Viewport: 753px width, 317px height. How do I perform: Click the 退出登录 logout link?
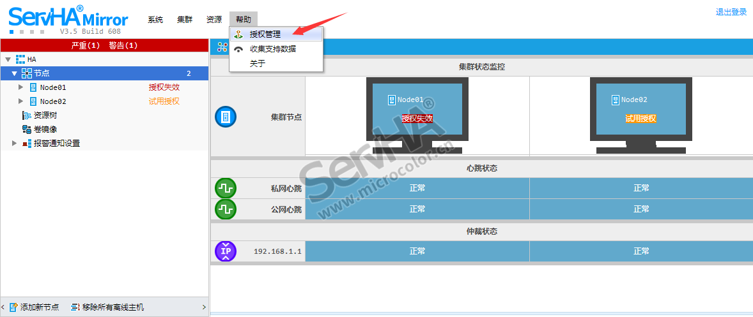pyautogui.click(x=731, y=12)
